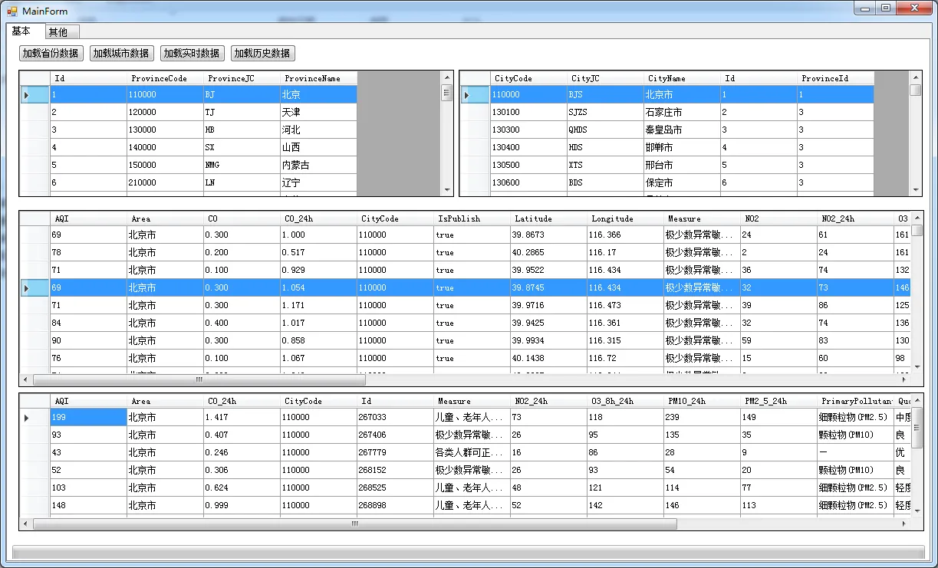Click the CityName column header in city grid
The image size is (938, 568).
[682, 78]
